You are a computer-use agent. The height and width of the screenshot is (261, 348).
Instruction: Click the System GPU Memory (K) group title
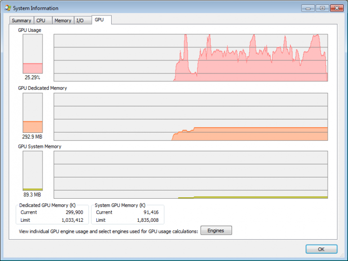(x=120, y=205)
